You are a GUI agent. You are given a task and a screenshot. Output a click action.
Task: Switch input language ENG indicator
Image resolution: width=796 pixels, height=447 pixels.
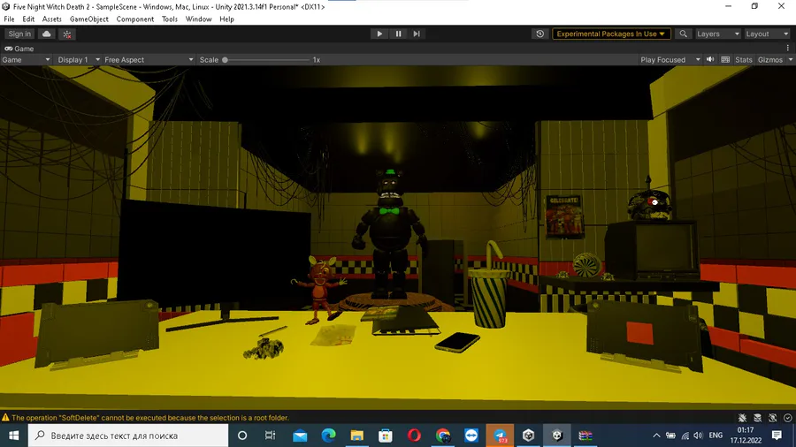[x=716, y=436]
